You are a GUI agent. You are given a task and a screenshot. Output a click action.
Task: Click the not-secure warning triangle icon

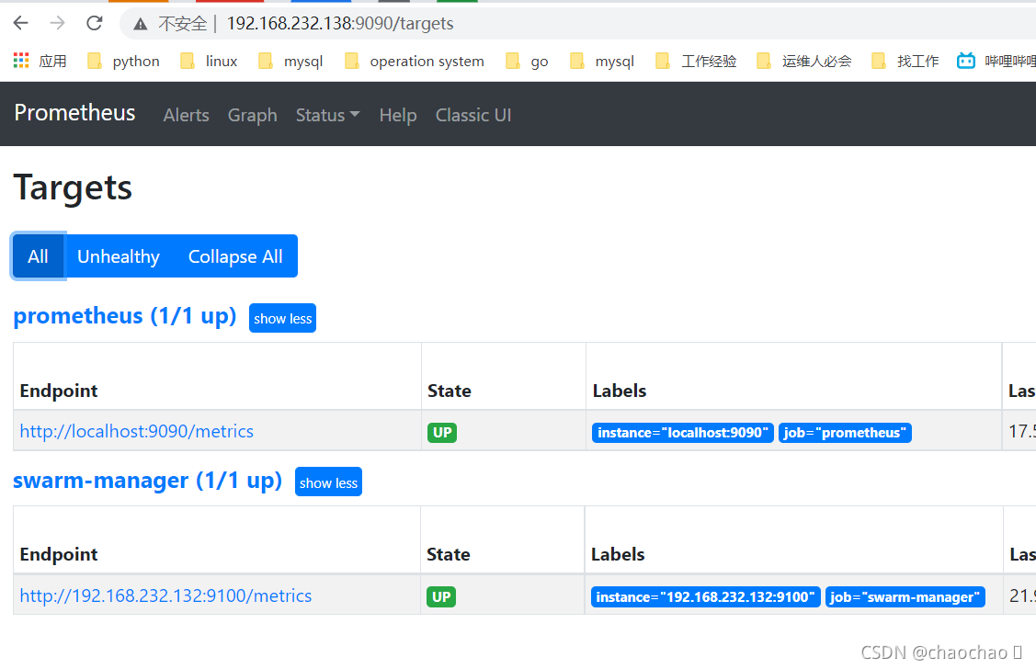coord(140,25)
